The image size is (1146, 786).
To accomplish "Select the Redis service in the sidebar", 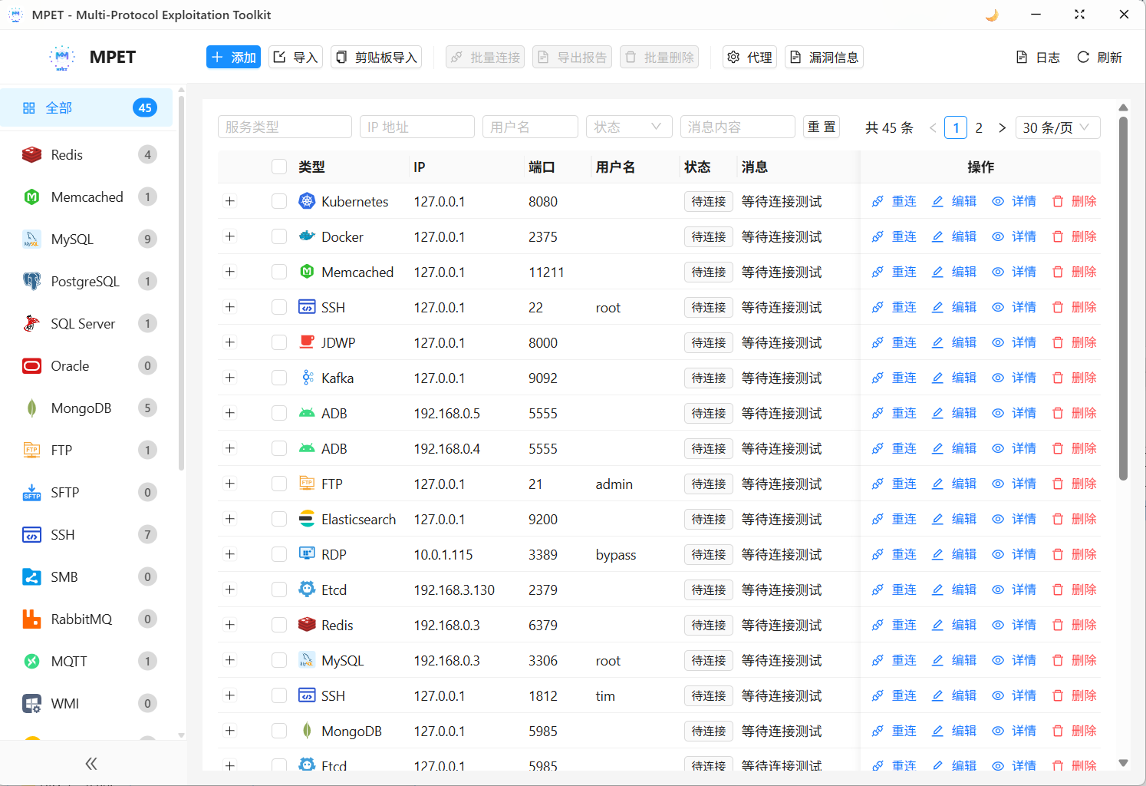I will point(67,154).
